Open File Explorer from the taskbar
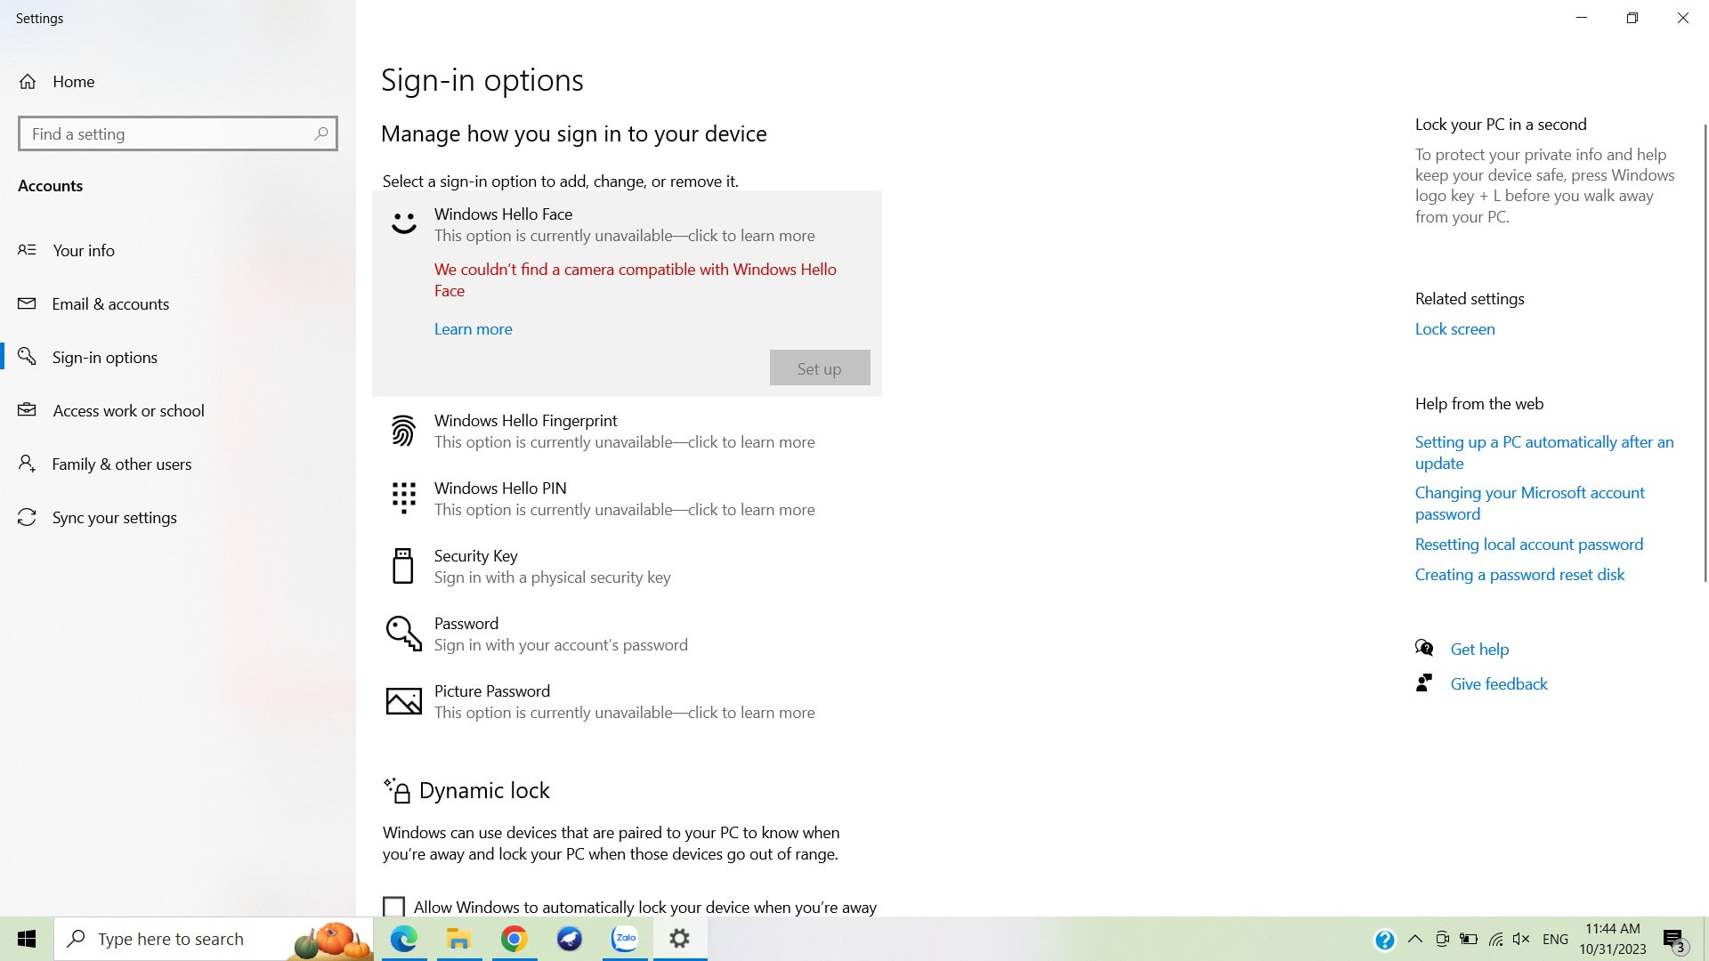This screenshot has width=1709, height=961. click(x=458, y=939)
